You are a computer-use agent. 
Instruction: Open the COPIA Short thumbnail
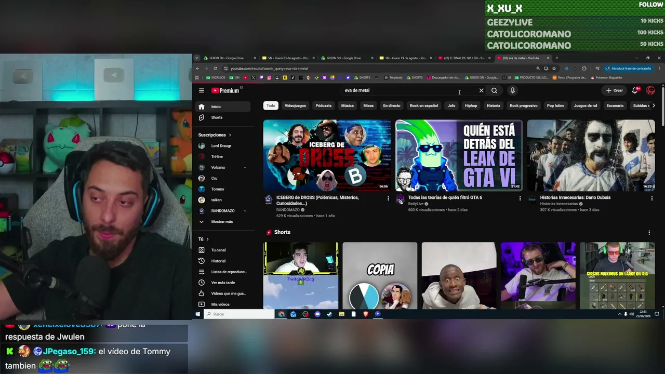click(x=380, y=276)
